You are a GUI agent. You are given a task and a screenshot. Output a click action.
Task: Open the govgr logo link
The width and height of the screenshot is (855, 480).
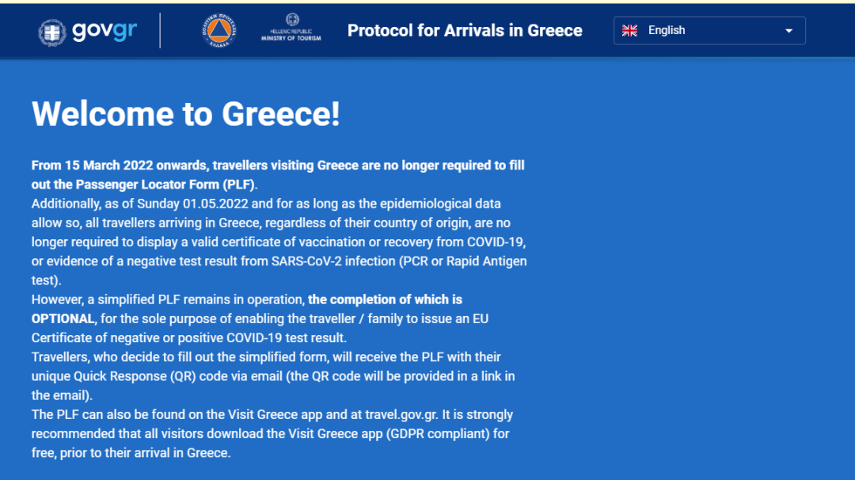[x=88, y=32]
